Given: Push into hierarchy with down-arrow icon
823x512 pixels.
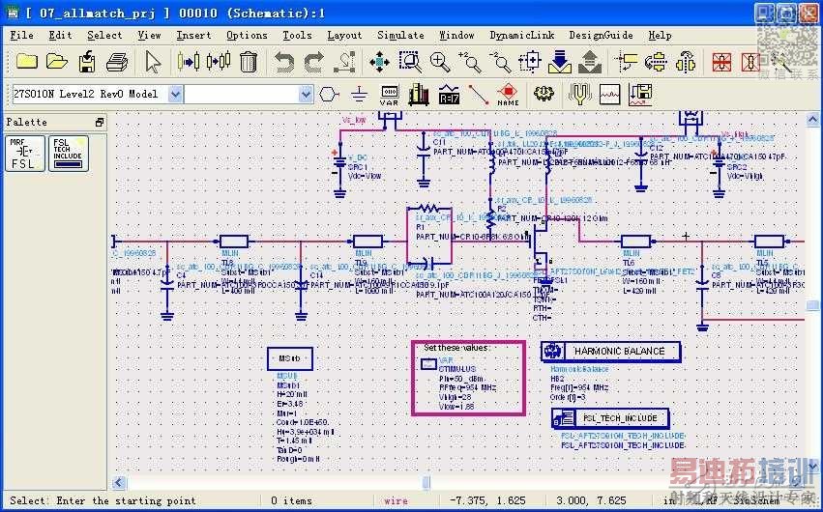Looking at the screenshot, I should [560, 62].
